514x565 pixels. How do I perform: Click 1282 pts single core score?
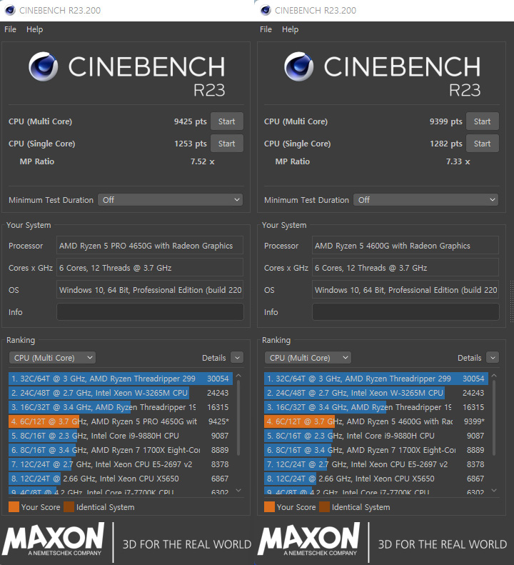pos(446,144)
